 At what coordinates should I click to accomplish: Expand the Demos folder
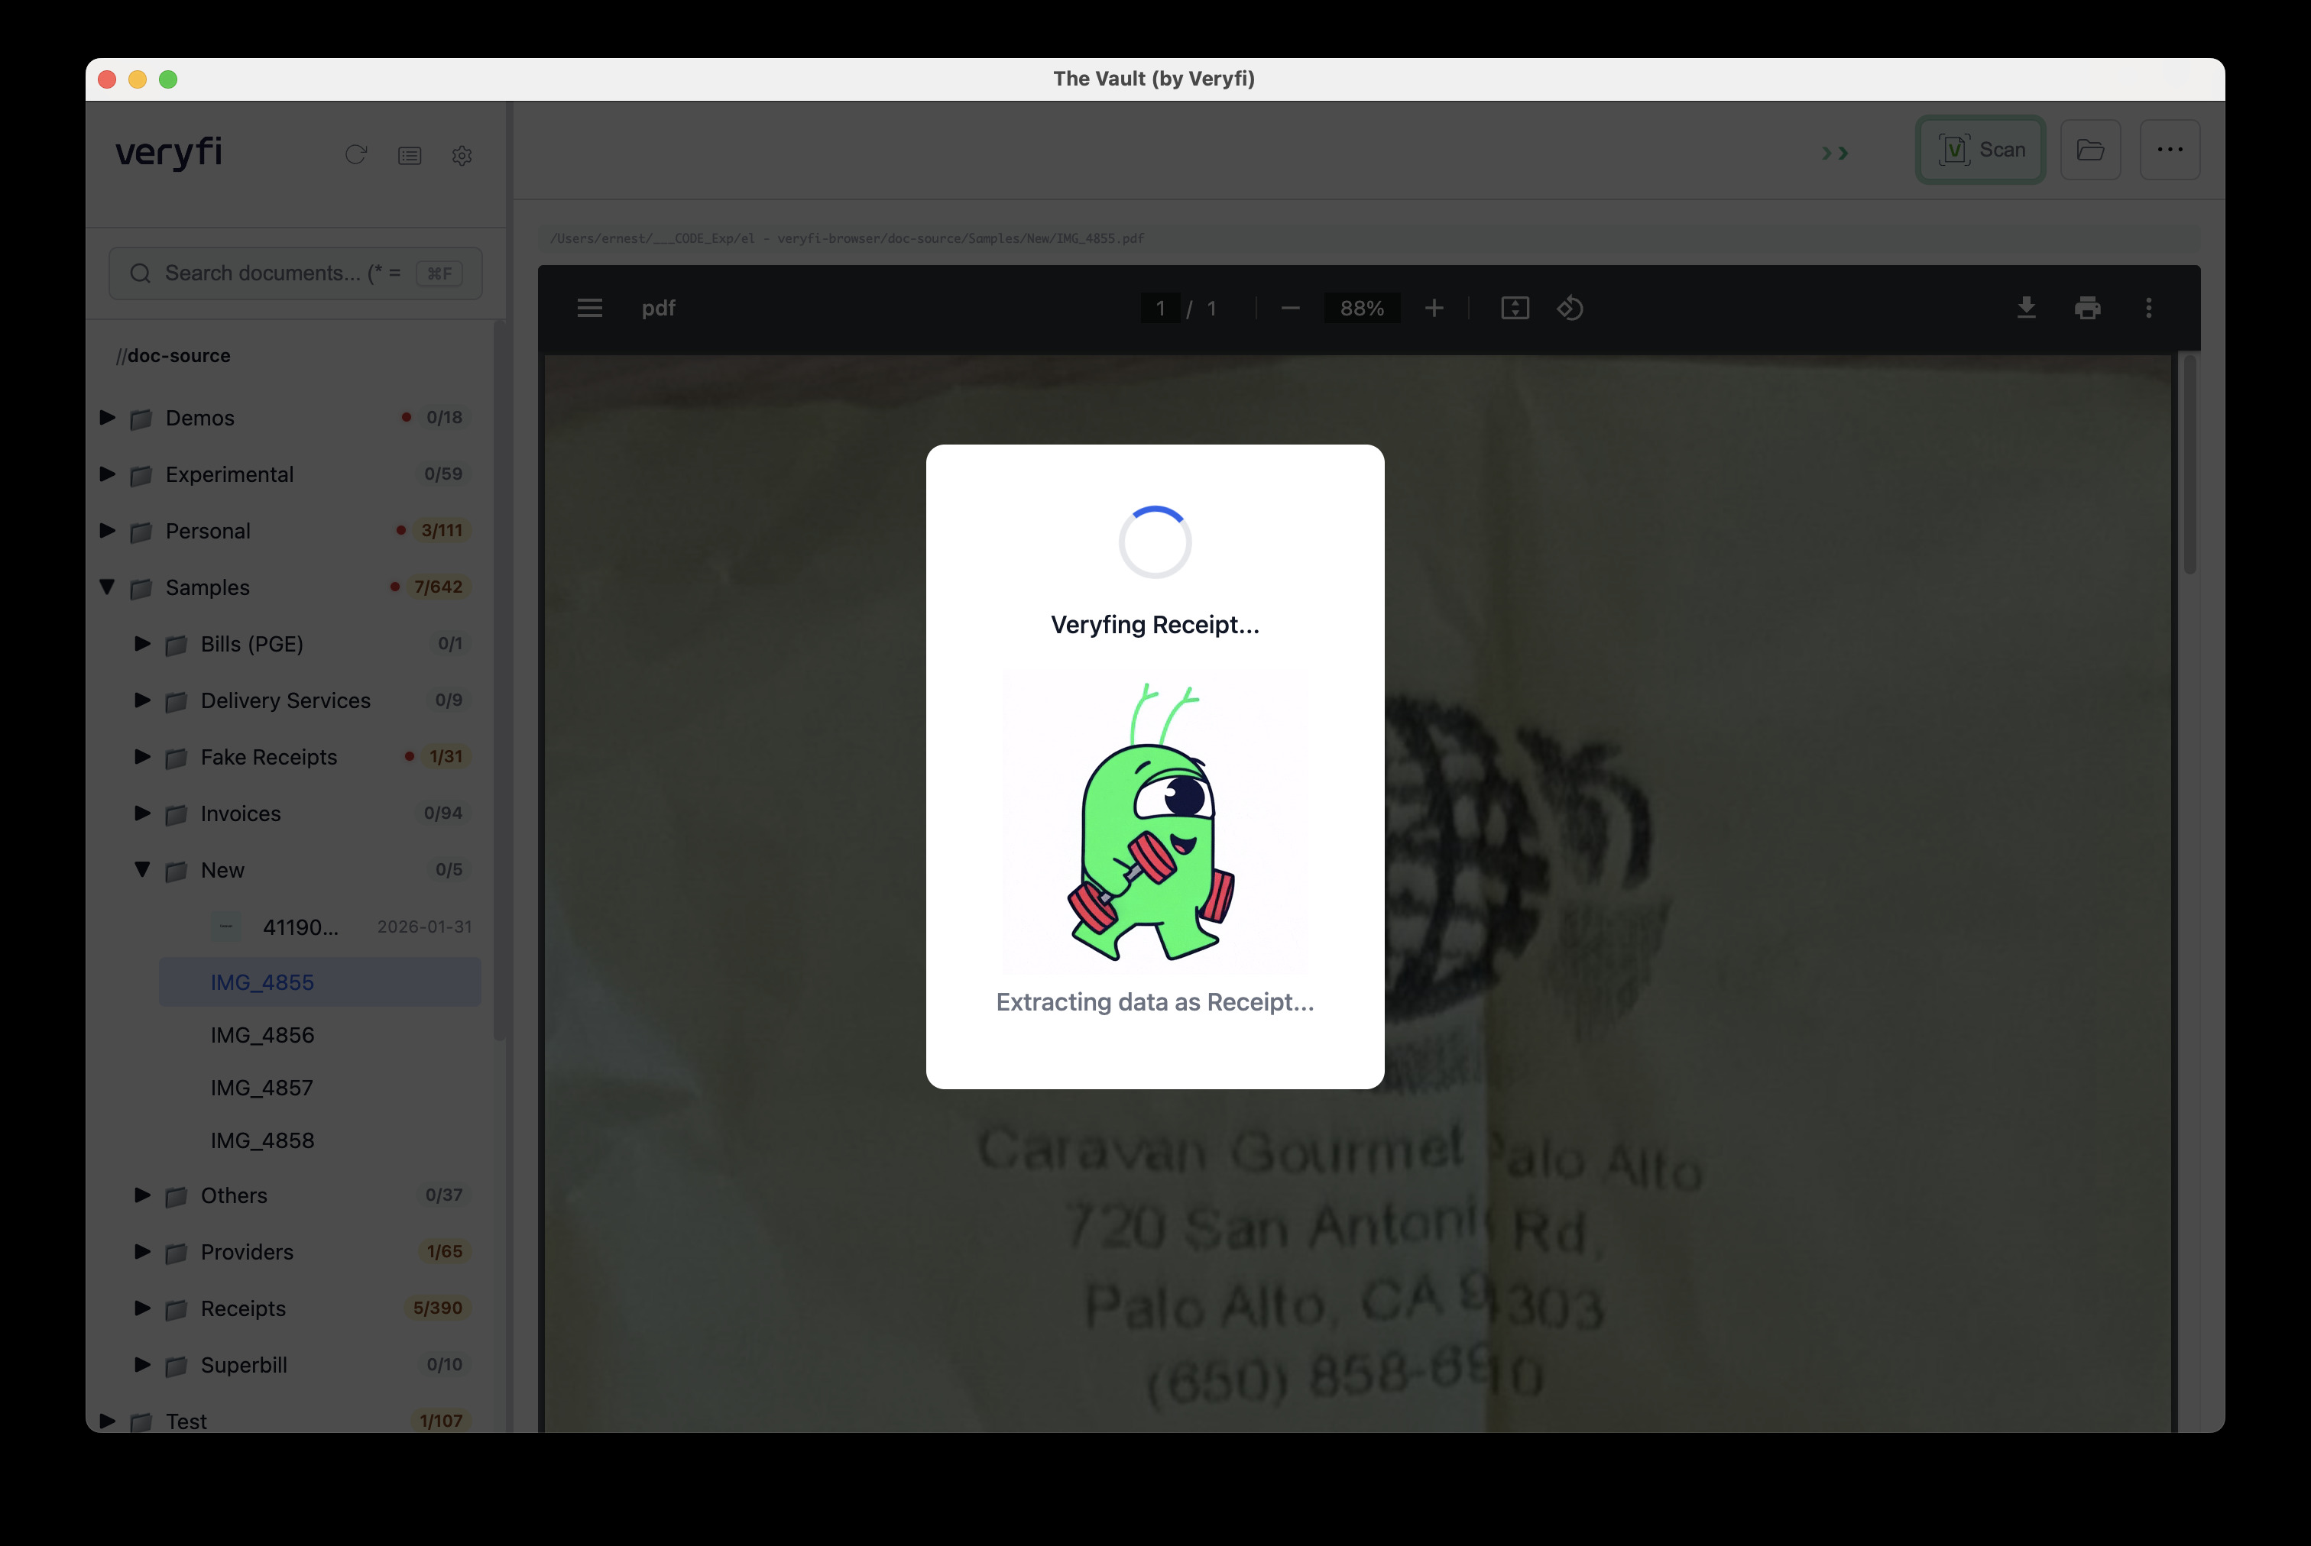click(108, 417)
